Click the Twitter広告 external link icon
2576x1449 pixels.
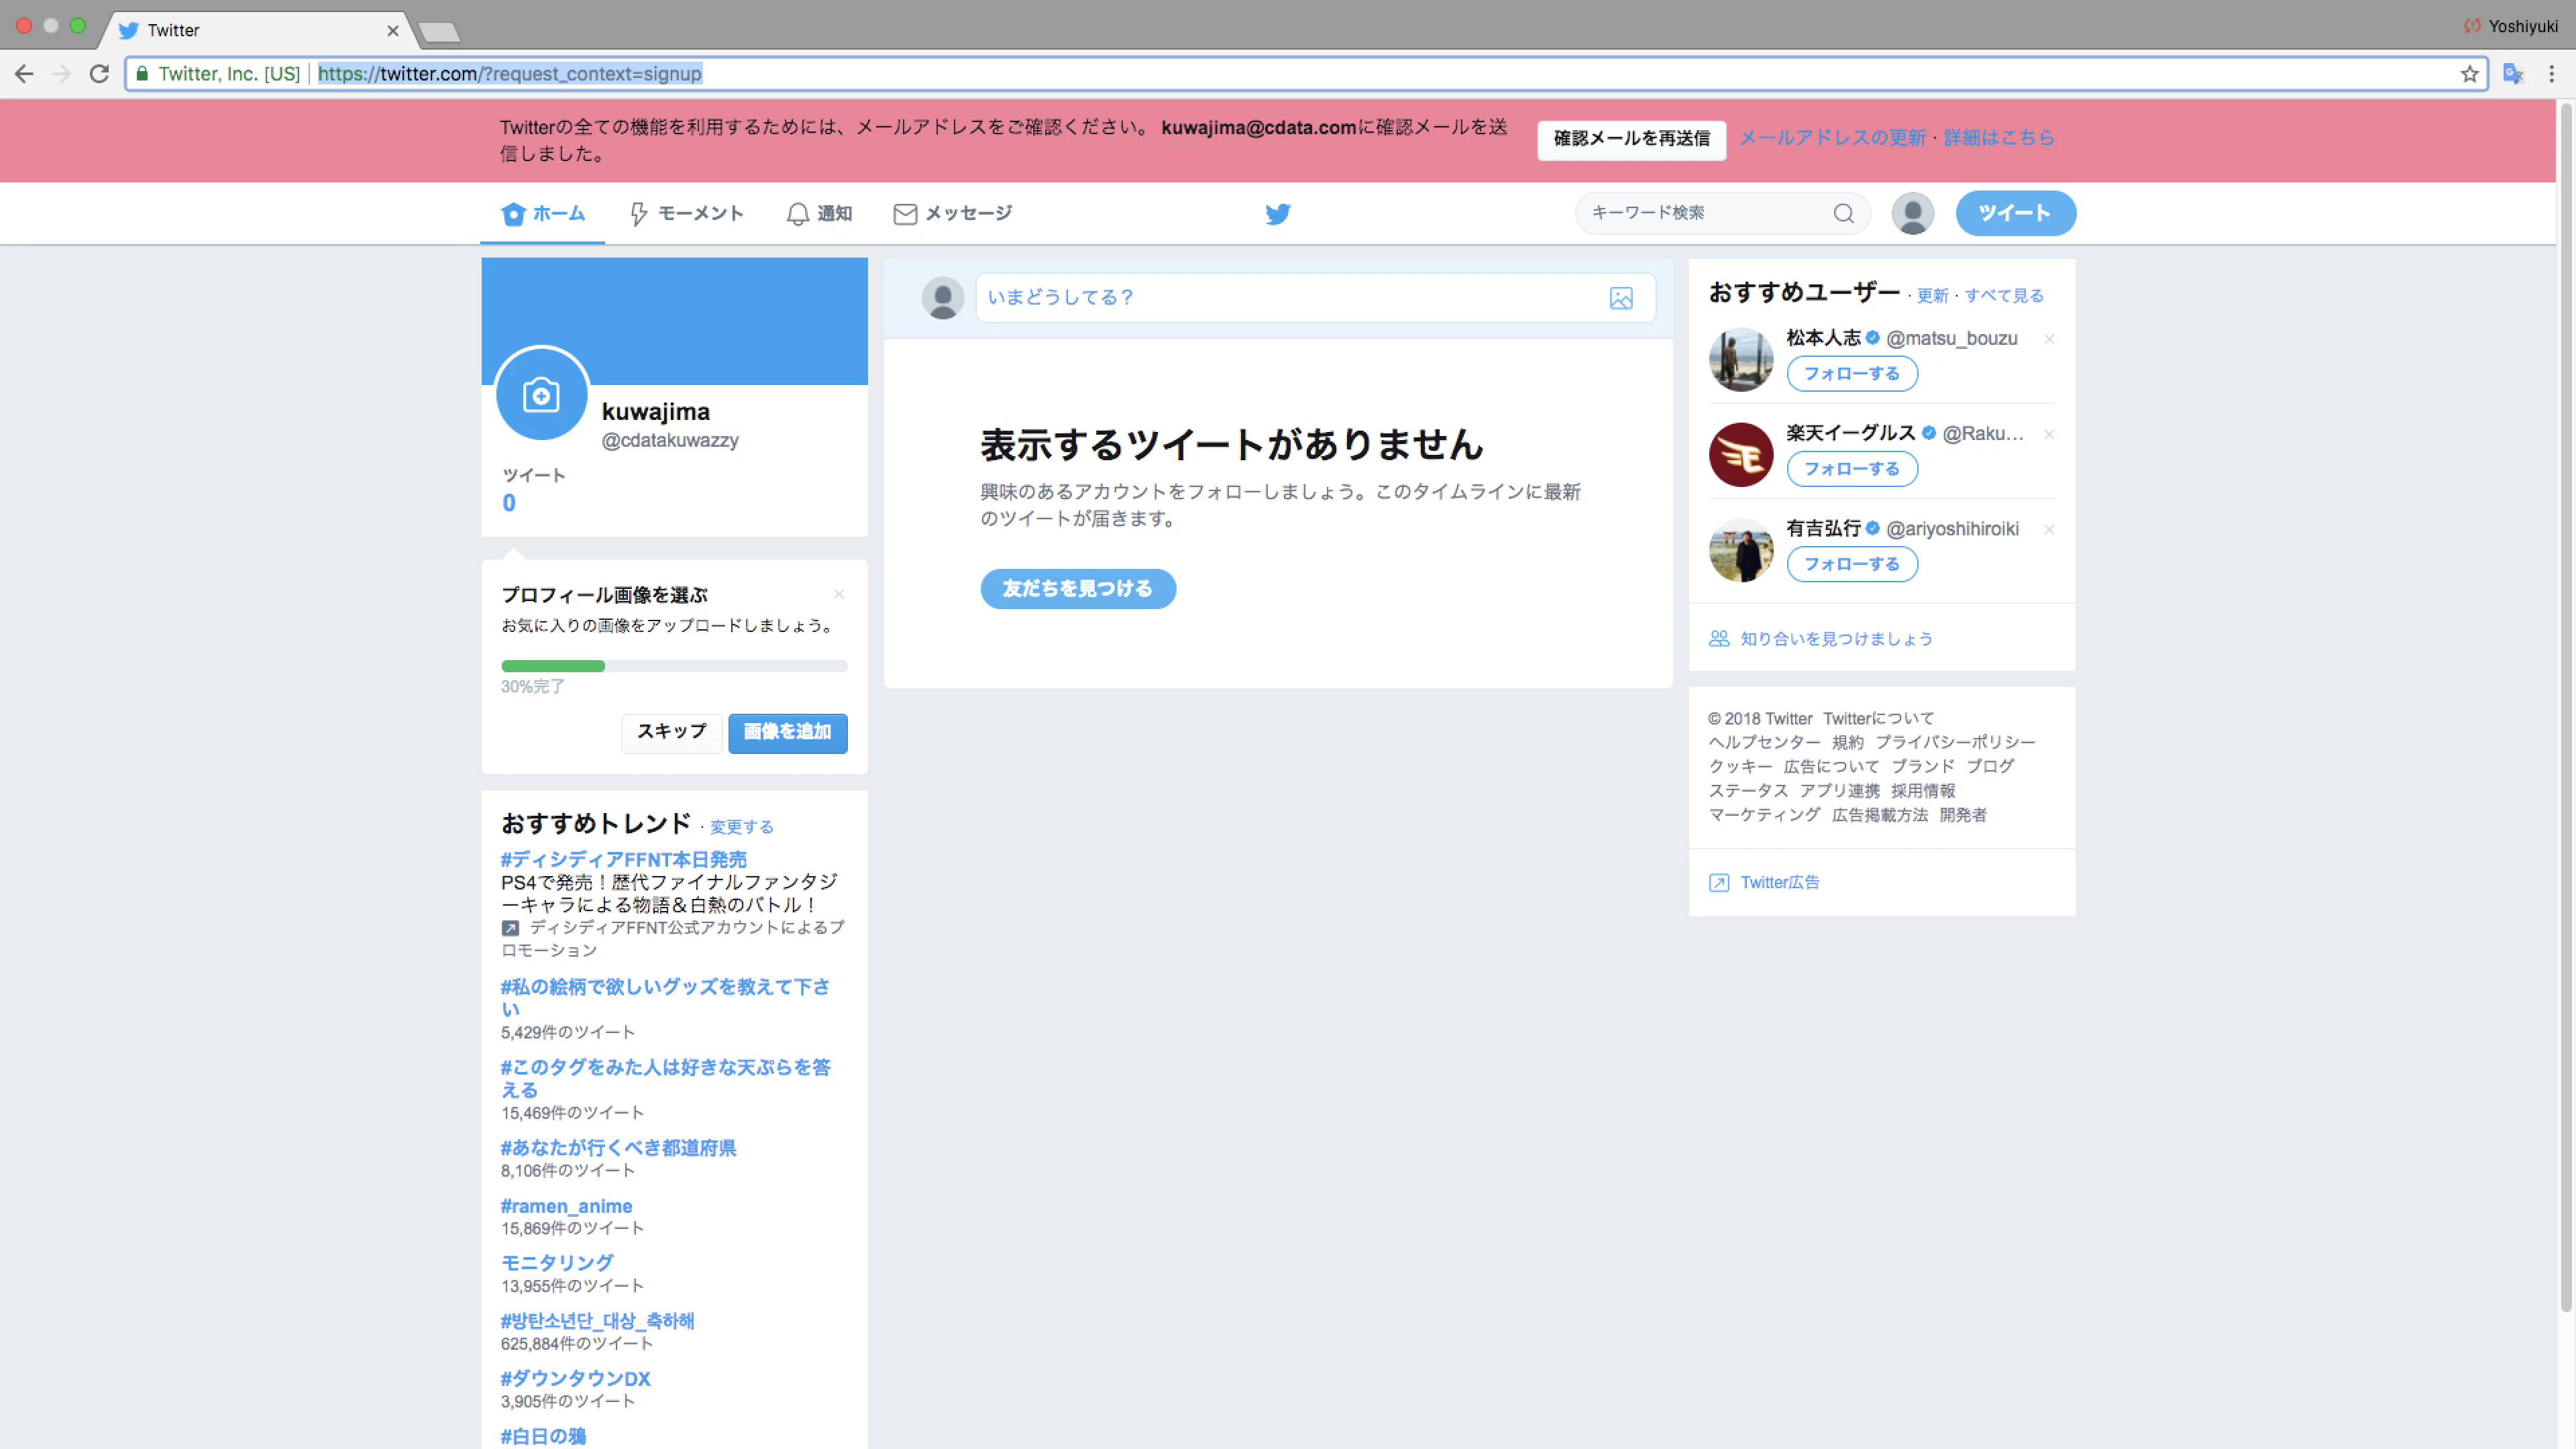point(1719,882)
